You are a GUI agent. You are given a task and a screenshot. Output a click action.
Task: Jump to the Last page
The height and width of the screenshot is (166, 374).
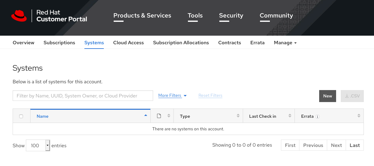[355, 145]
